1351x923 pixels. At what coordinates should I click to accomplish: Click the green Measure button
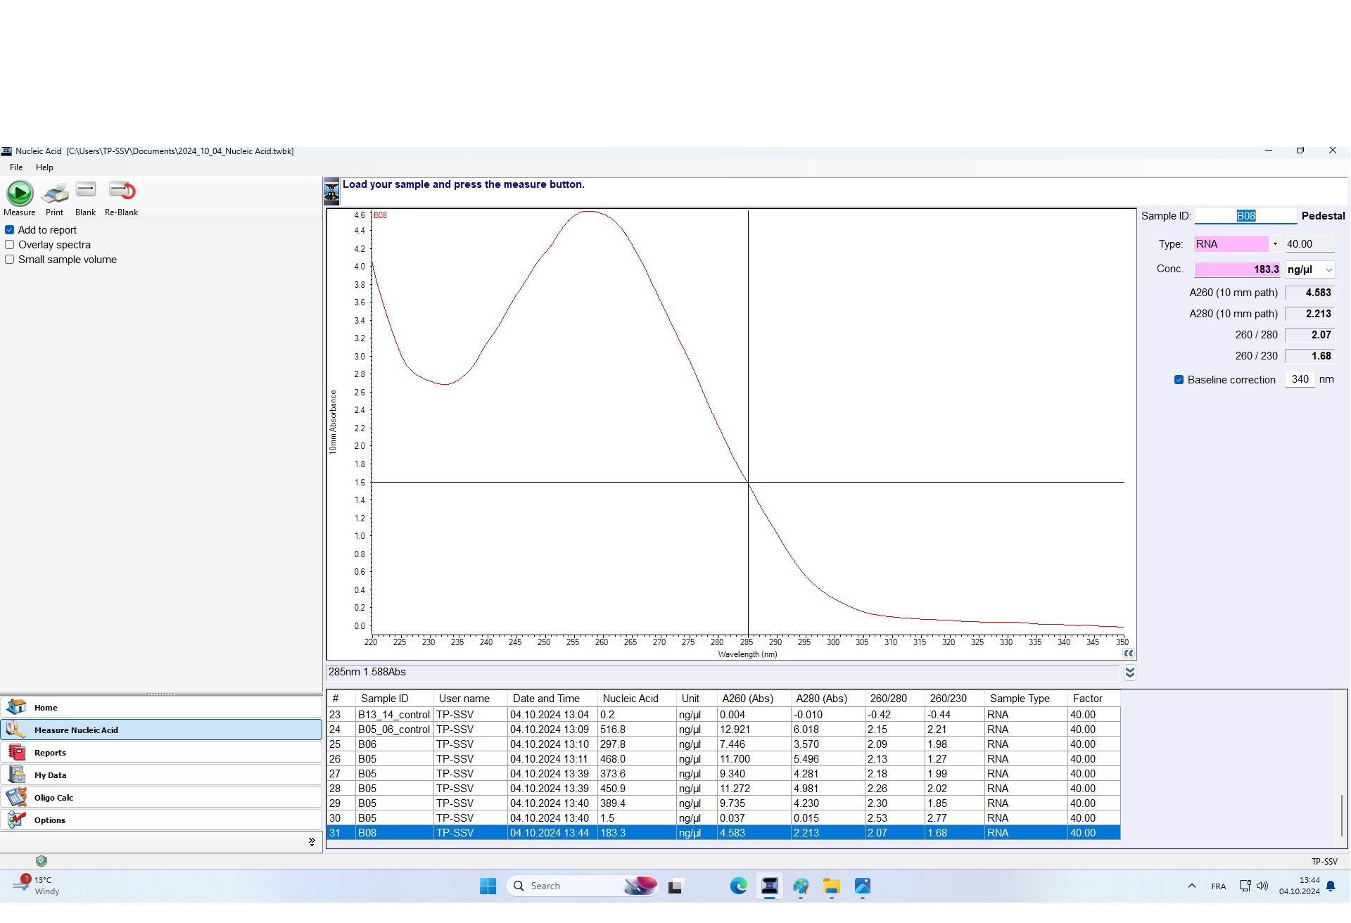20,193
